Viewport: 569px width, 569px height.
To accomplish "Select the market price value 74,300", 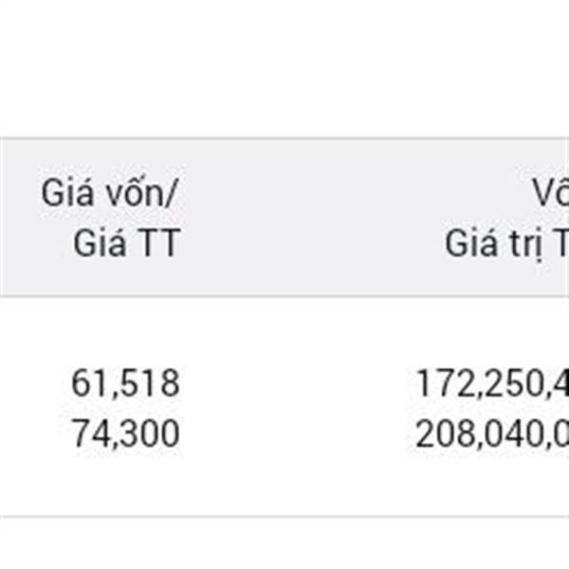I will tap(125, 433).
